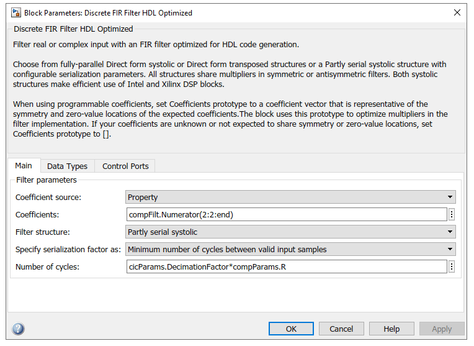This screenshot has width=474, height=346.
Task: Close the Block Parameters dialog window
Action: tap(457, 12)
